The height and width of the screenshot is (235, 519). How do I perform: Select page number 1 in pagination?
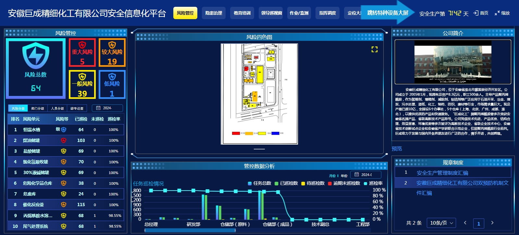coord(479,223)
